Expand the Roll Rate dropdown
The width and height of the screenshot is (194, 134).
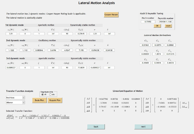[15, 98]
